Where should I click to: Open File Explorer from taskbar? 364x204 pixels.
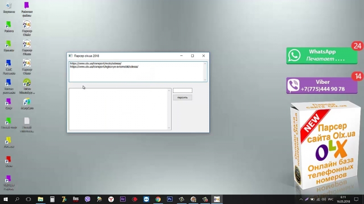[x=40, y=199]
